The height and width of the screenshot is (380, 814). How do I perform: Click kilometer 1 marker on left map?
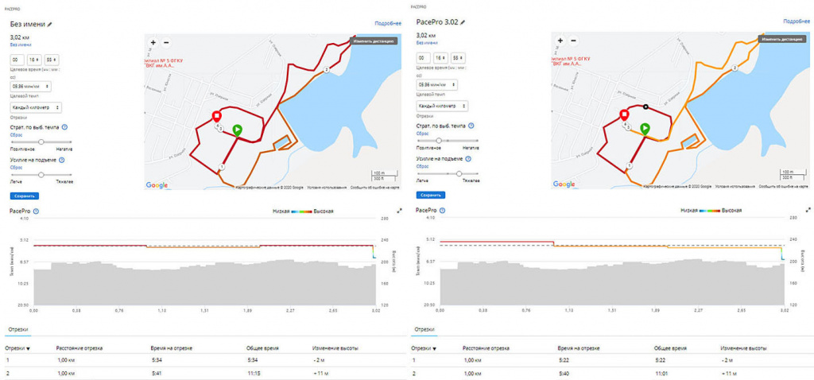(221, 167)
